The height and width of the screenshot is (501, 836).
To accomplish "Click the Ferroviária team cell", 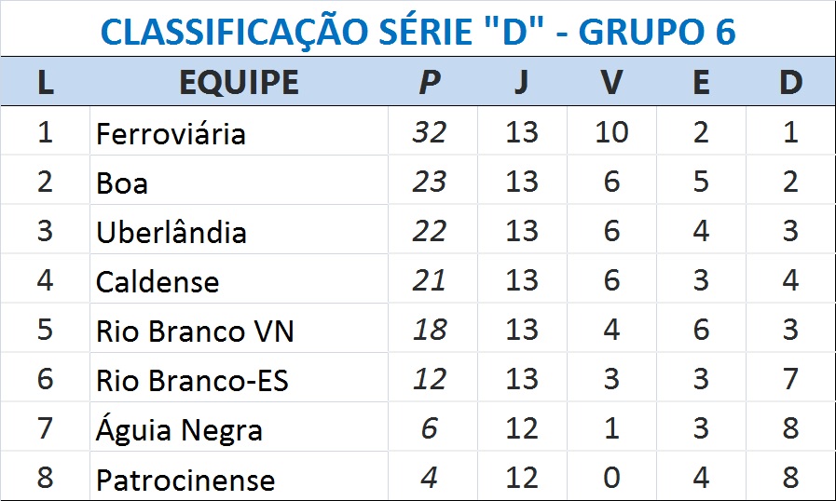I will (171, 133).
